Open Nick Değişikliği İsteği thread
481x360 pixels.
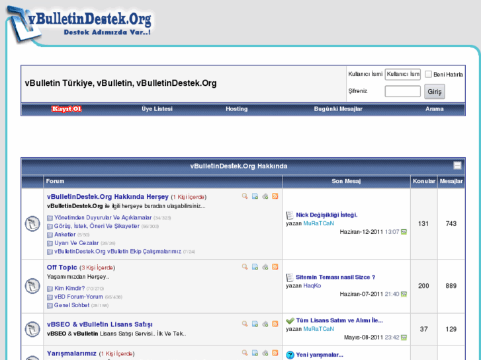point(327,215)
